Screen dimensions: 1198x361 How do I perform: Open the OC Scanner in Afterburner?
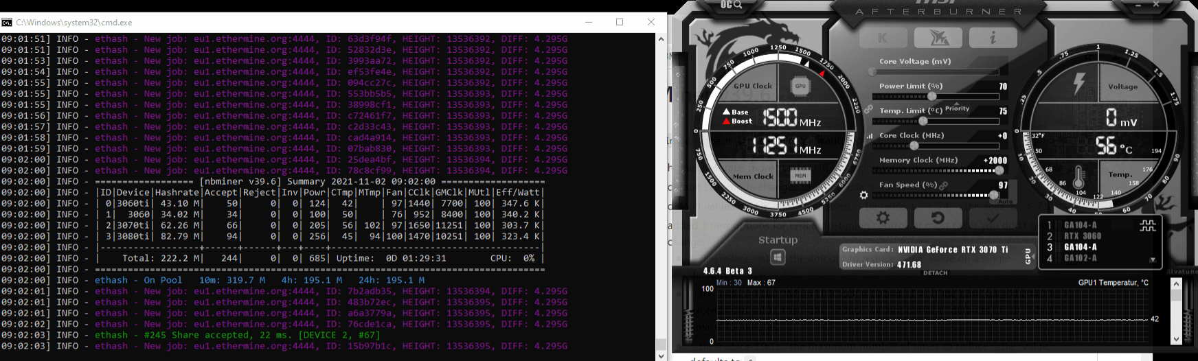point(731,5)
